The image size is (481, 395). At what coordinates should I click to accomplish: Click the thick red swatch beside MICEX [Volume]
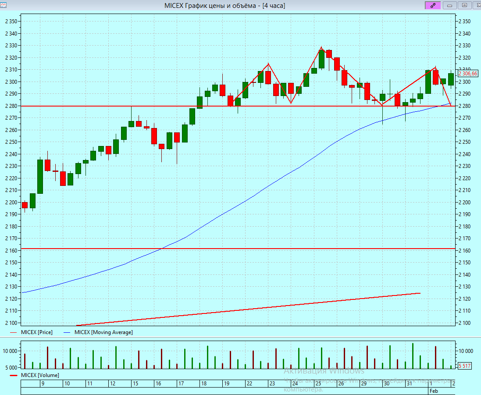(x=14, y=375)
